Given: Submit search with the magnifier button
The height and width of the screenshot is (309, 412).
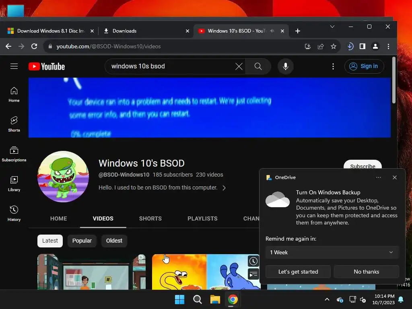Looking at the screenshot, I should coord(258,66).
